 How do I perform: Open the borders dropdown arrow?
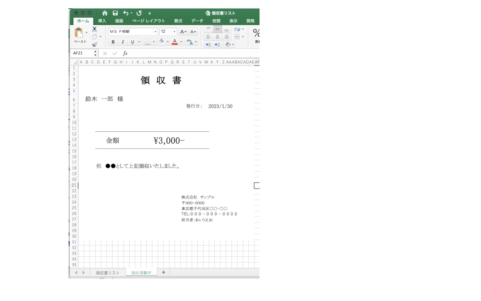[x=154, y=42]
